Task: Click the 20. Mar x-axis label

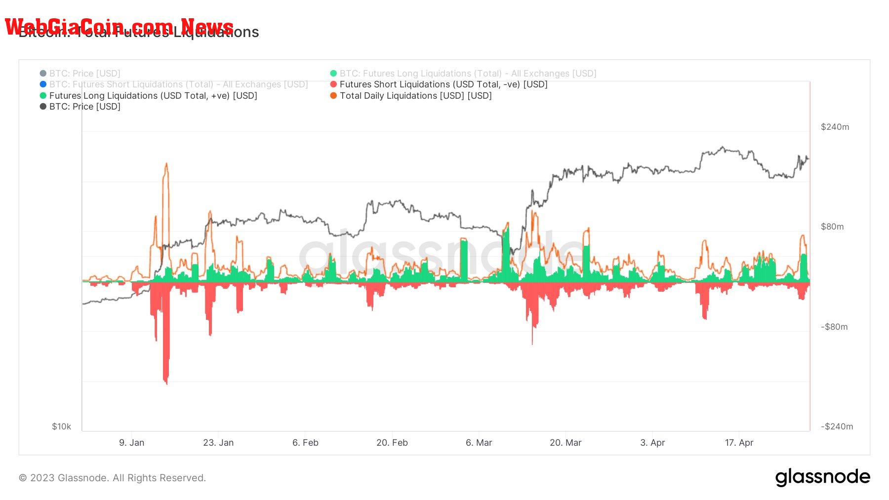Action: [566, 443]
